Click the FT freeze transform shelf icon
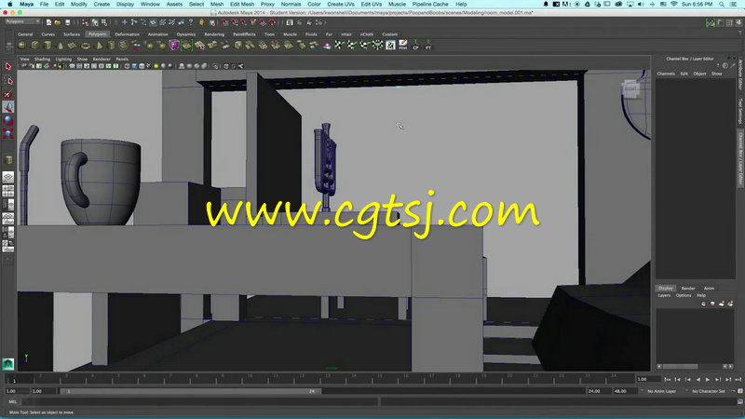 (428, 45)
